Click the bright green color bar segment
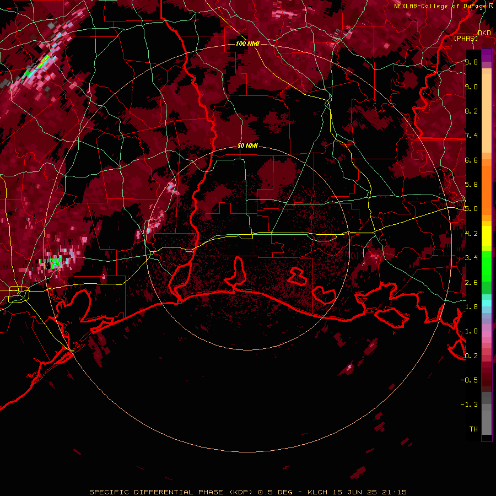Viewport: 496px width, 496px height. [487, 265]
